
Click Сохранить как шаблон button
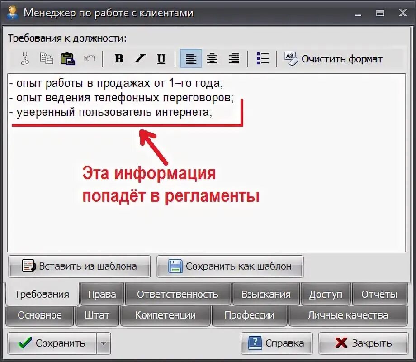click(230, 266)
